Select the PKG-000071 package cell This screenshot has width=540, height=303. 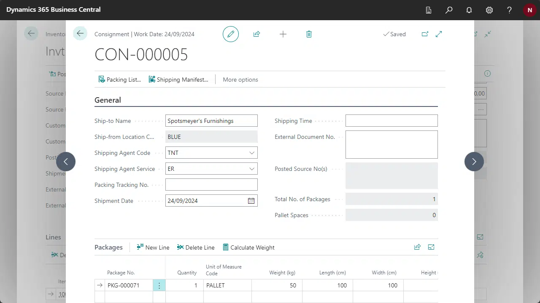click(x=129, y=285)
